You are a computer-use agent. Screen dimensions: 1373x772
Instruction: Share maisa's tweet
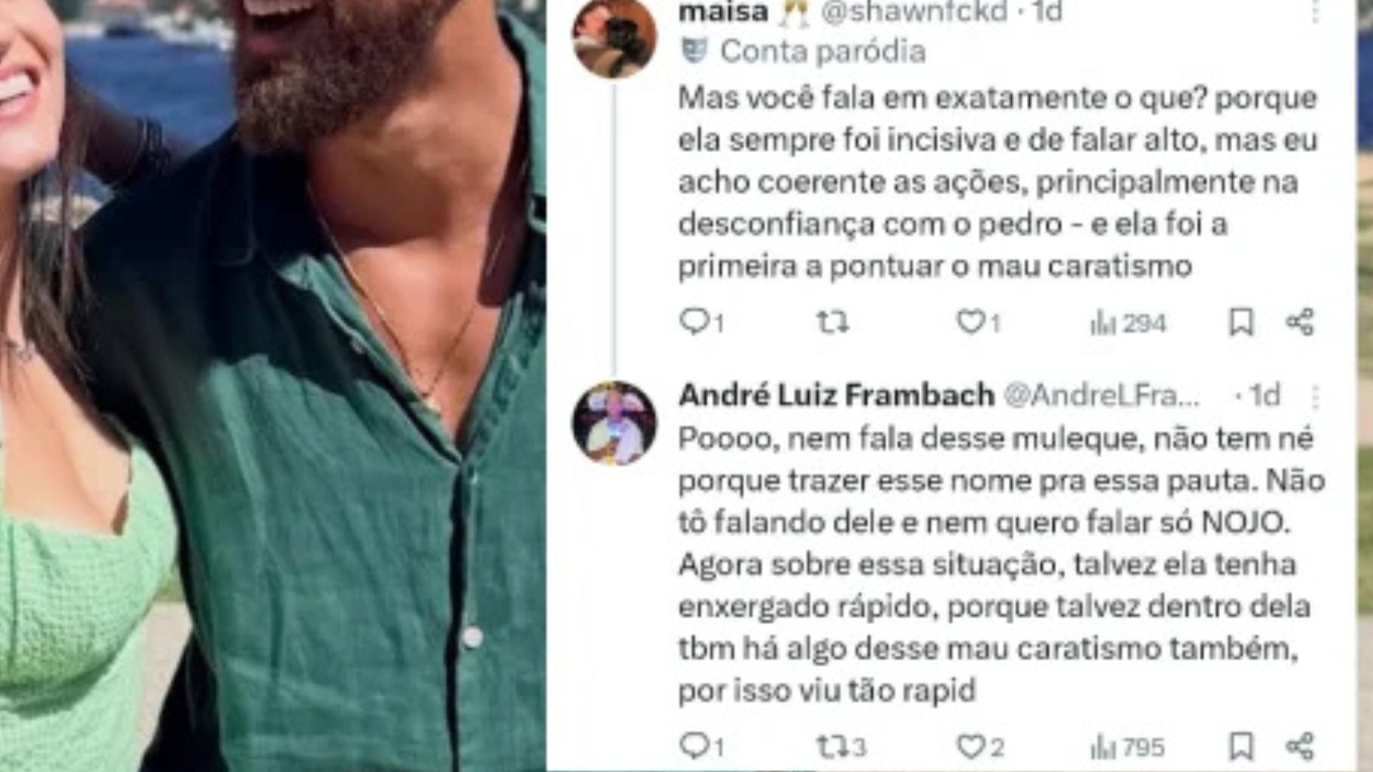coord(1300,322)
